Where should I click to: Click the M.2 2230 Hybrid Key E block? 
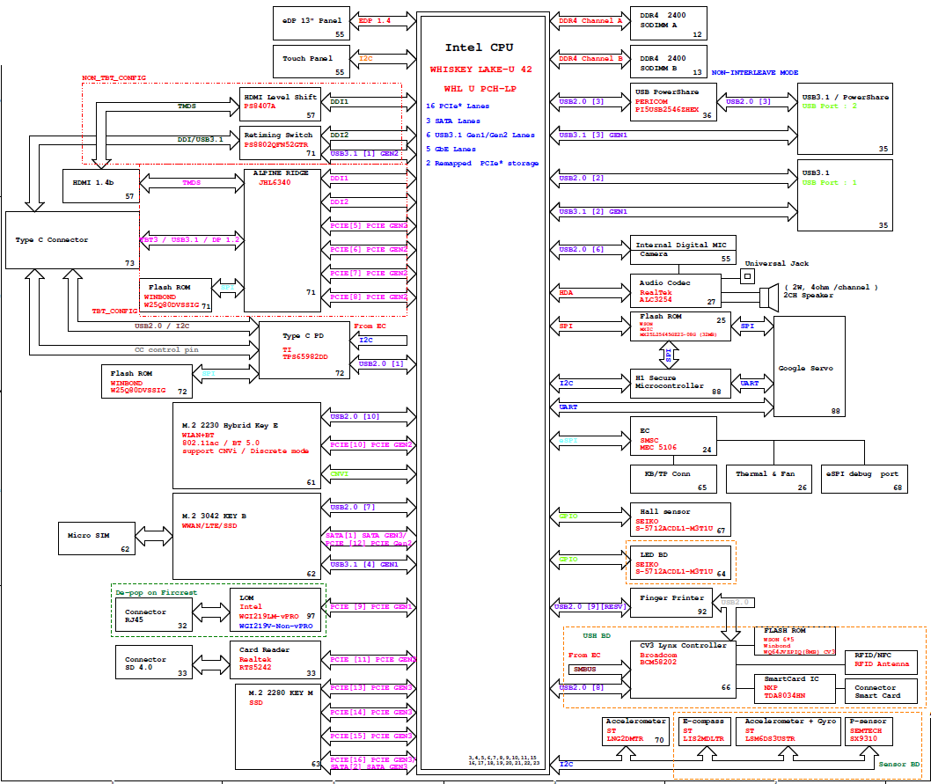click(247, 445)
